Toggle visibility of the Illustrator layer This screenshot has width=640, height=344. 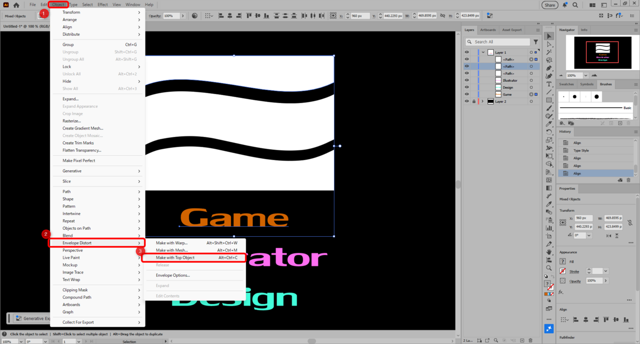[467, 81]
